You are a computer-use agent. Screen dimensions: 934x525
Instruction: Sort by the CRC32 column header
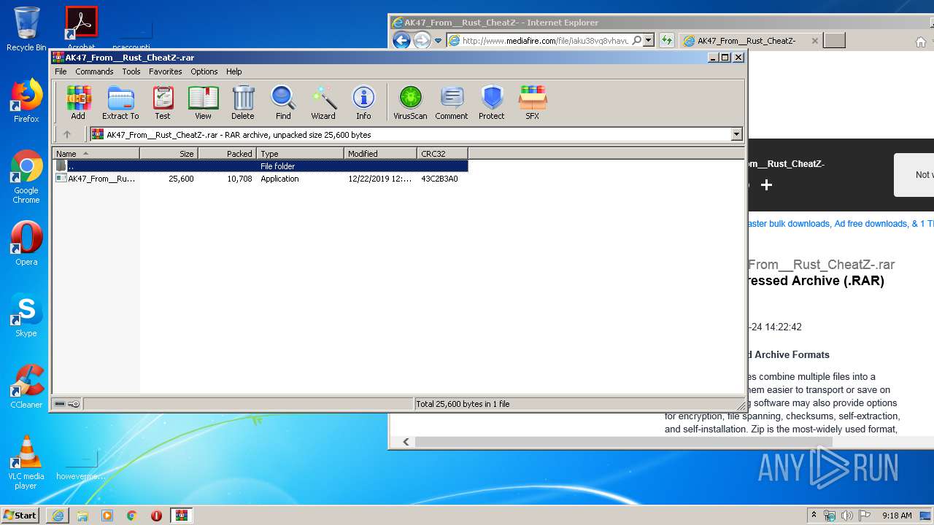click(x=442, y=154)
